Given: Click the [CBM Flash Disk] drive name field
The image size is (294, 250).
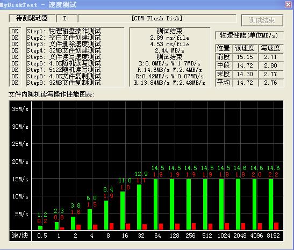Looking at the screenshot, I should point(157,18).
